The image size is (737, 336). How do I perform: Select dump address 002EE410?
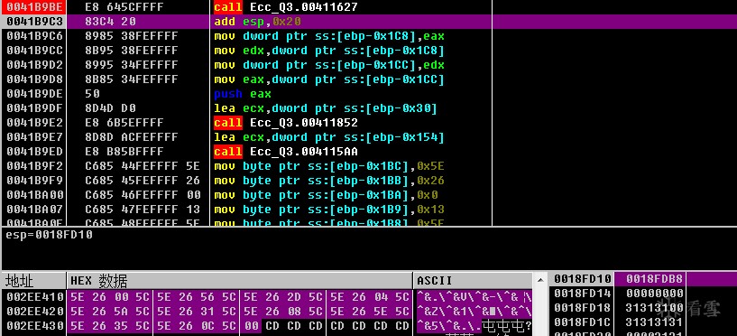34,297
